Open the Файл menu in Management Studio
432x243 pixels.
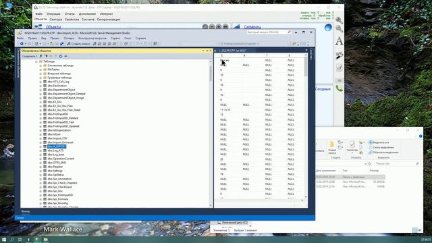pyautogui.click(x=20, y=38)
